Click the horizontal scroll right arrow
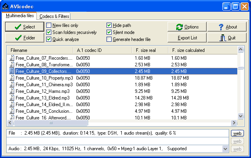This screenshot has width=251, height=158. 234,123
